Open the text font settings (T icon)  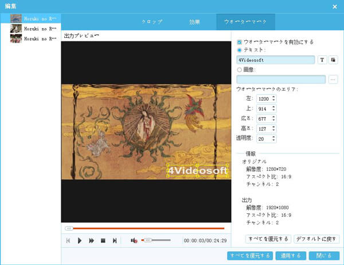click(322, 60)
